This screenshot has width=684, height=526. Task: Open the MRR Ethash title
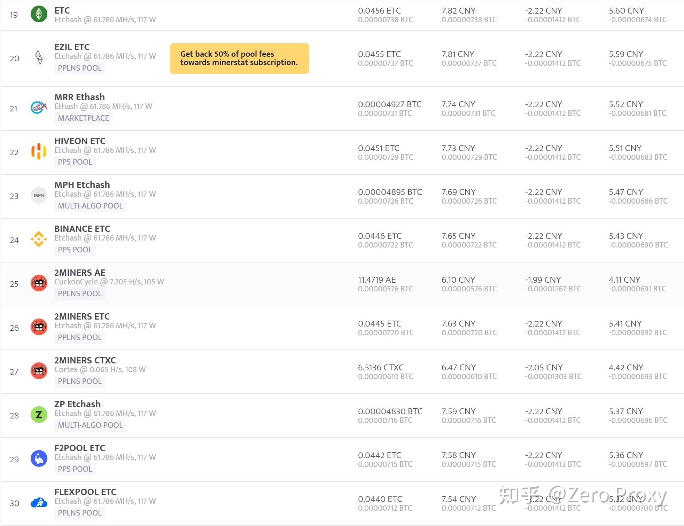(79, 97)
